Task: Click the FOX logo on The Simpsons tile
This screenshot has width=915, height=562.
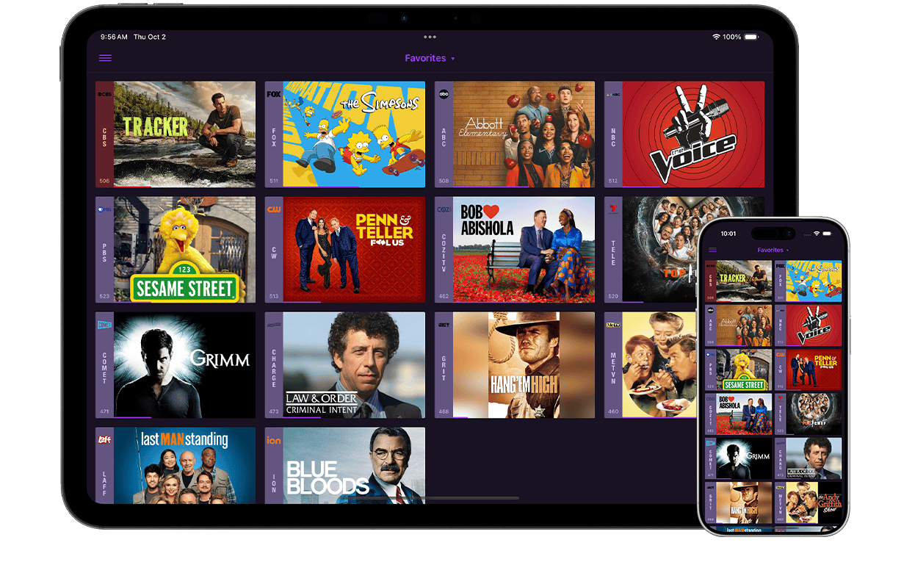Action: pos(273,94)
